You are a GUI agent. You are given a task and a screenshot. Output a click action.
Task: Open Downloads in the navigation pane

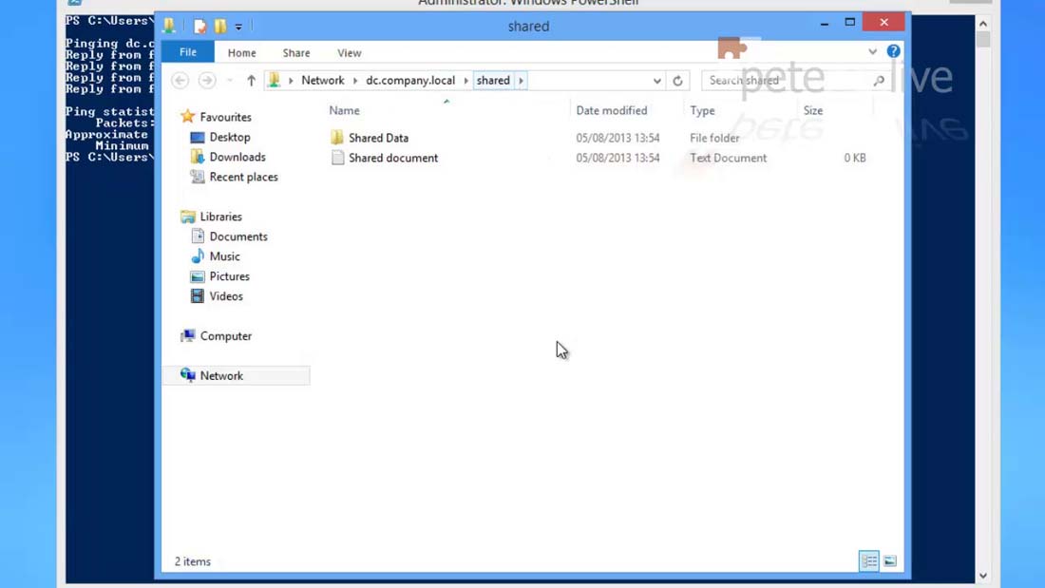237,158
